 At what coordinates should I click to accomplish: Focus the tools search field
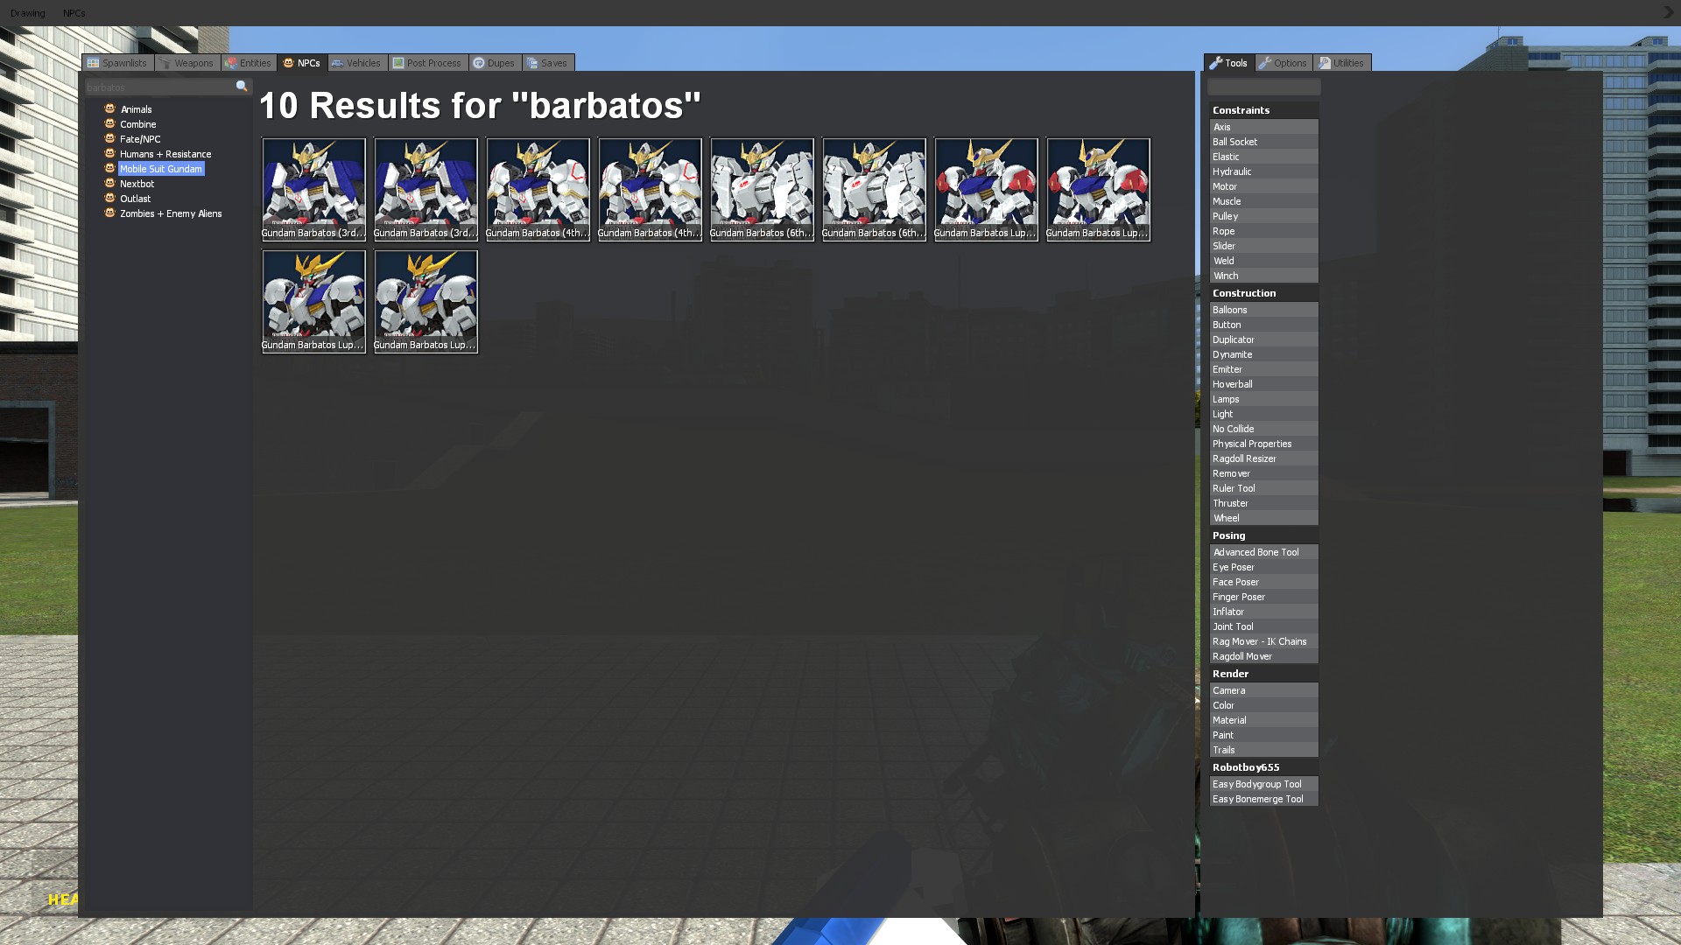(1264, 87)
